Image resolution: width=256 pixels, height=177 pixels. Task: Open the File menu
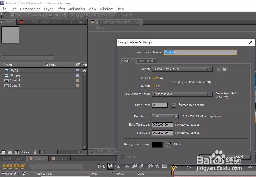coord(4,9)
